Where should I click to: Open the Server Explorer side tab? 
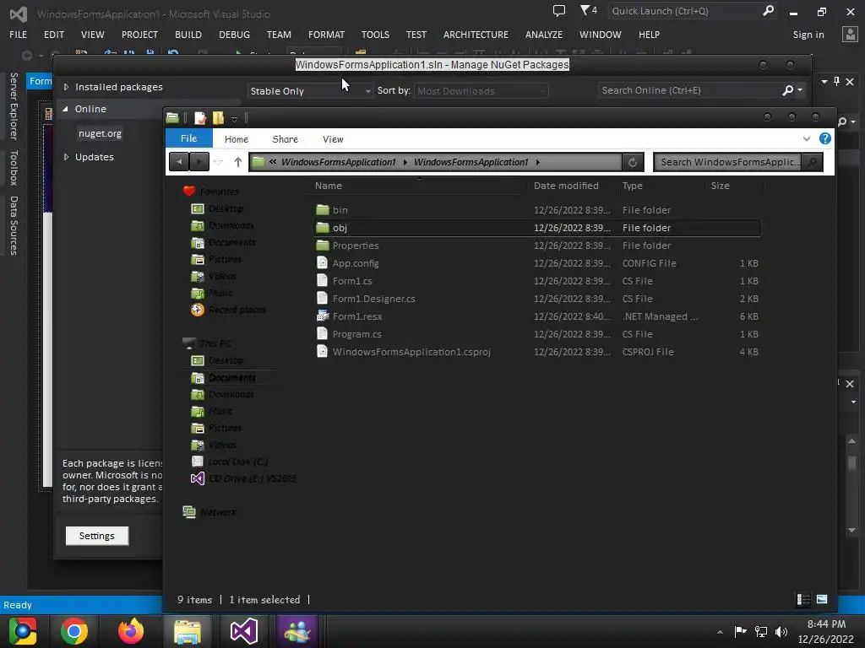[x=14, y=105]
